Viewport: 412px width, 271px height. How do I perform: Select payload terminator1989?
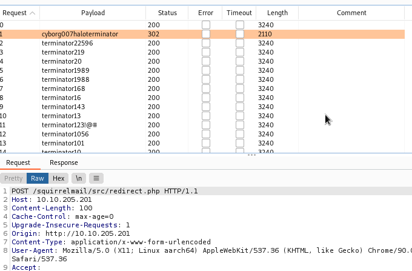[65, 70]
